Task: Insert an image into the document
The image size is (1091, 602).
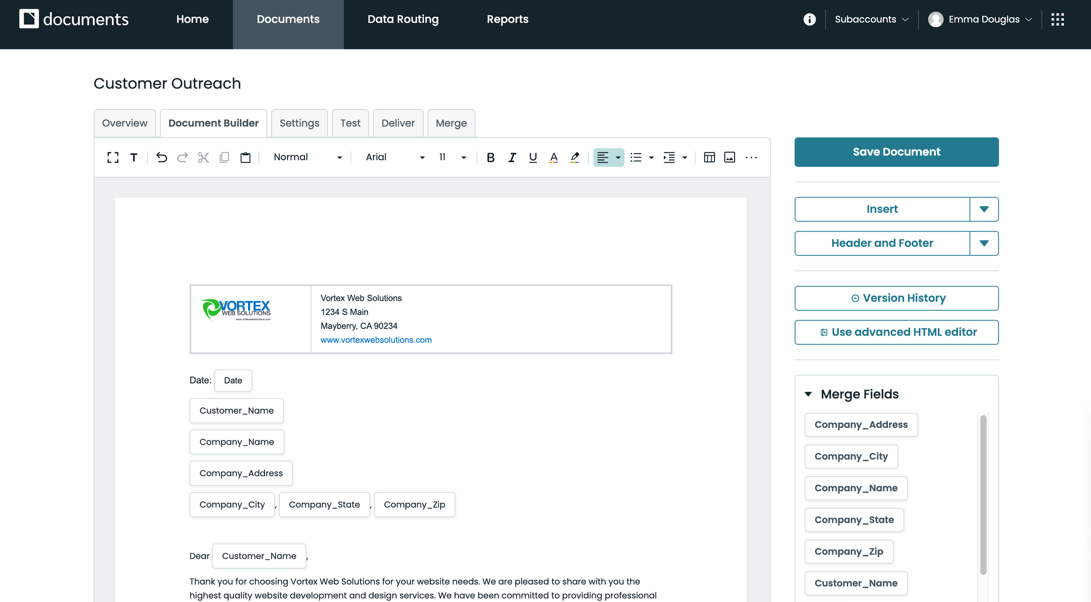Action: [730, 157]
